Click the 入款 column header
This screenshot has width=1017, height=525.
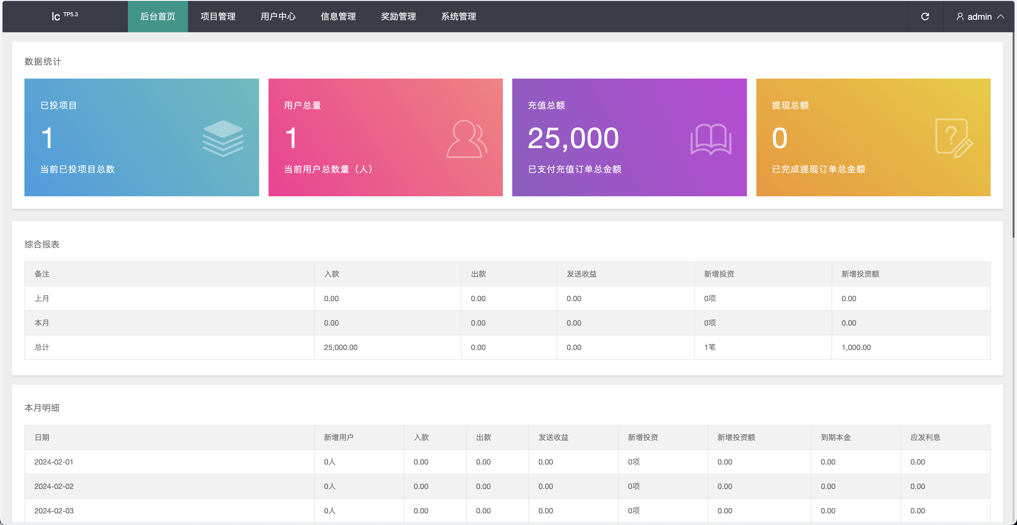tap(332, 274)
